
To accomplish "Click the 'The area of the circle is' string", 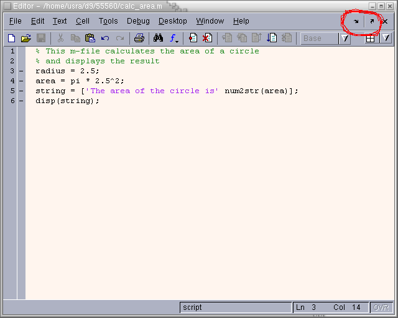I will tap(152, 91).
